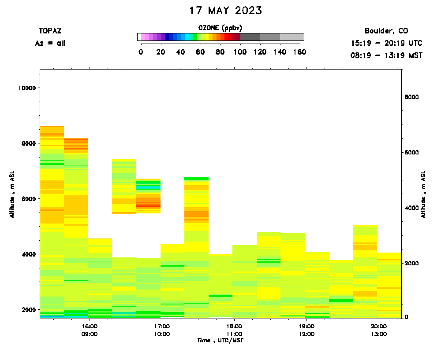Image resolution: width=441 pixels, height=352 pixels.
Task: Click the "Altitude , m AGL" axis title
Action: click(423, 194)
